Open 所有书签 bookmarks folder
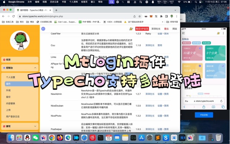 172,22
